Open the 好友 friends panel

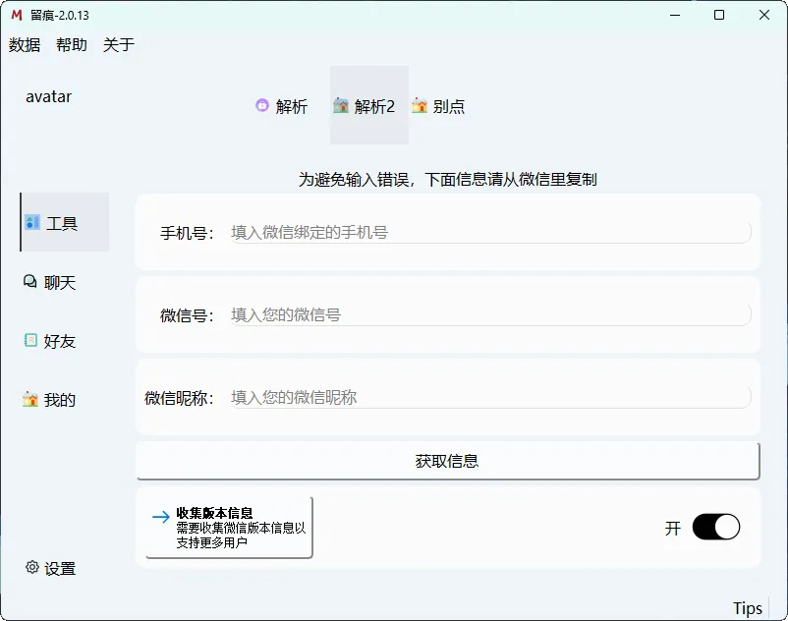pos(59,341)
